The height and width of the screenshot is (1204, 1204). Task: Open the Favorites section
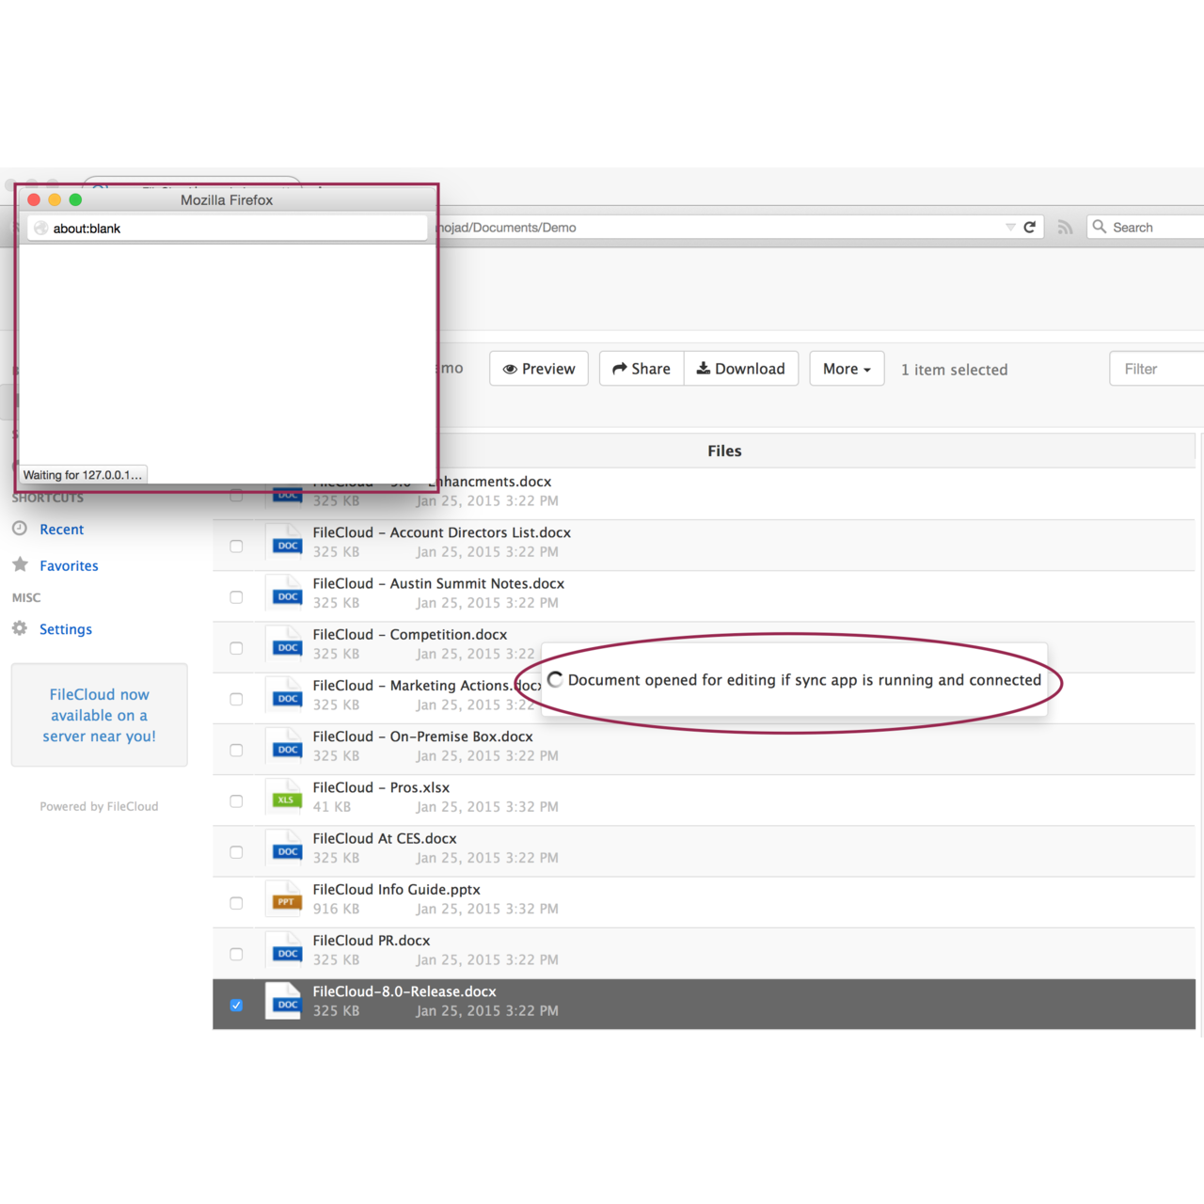click(x=68, y=565)
